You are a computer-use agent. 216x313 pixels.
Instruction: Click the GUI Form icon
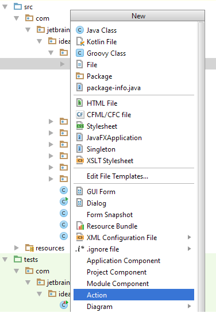click(x=80, y=192)
